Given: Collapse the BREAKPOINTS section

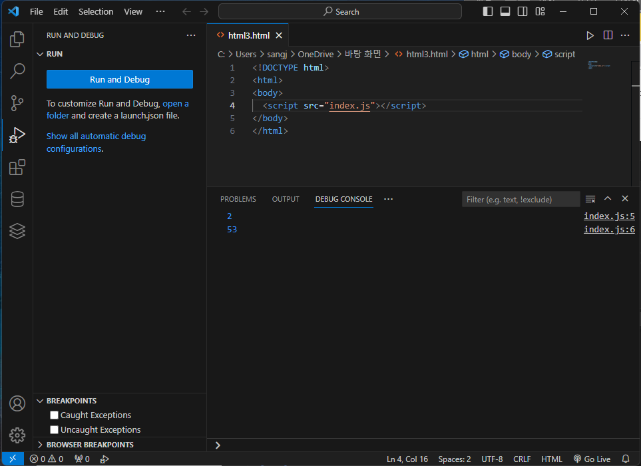Looking at the screenshot, I should (x=40, y=401).
